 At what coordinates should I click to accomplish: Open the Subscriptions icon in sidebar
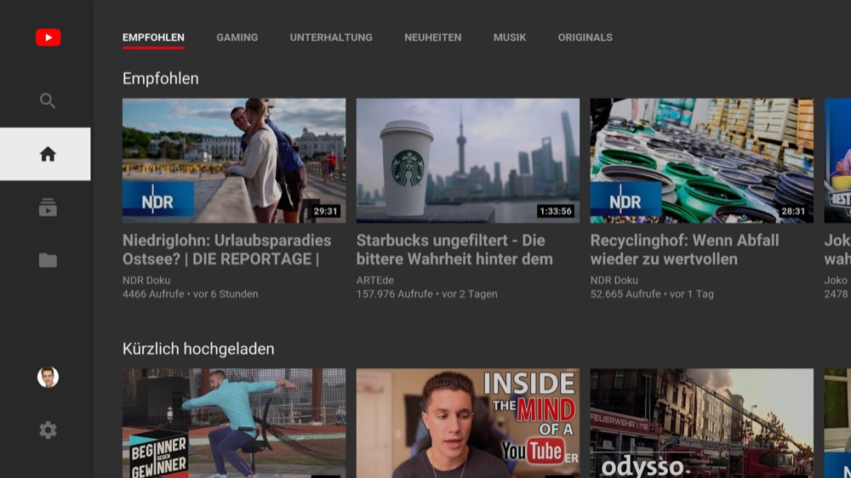tap(48, 208)
